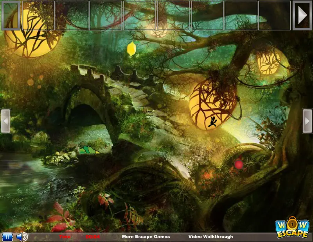Click the narrow leftmost inventory scroll panel
The width and height of the screenshot is (313, 242).
pyautogui.click(x=11, y=15)
